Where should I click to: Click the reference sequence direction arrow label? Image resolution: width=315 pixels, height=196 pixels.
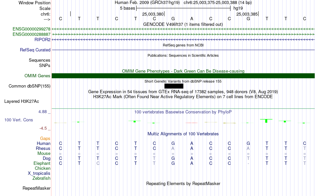pyautogui.click(x=47, y=19)
